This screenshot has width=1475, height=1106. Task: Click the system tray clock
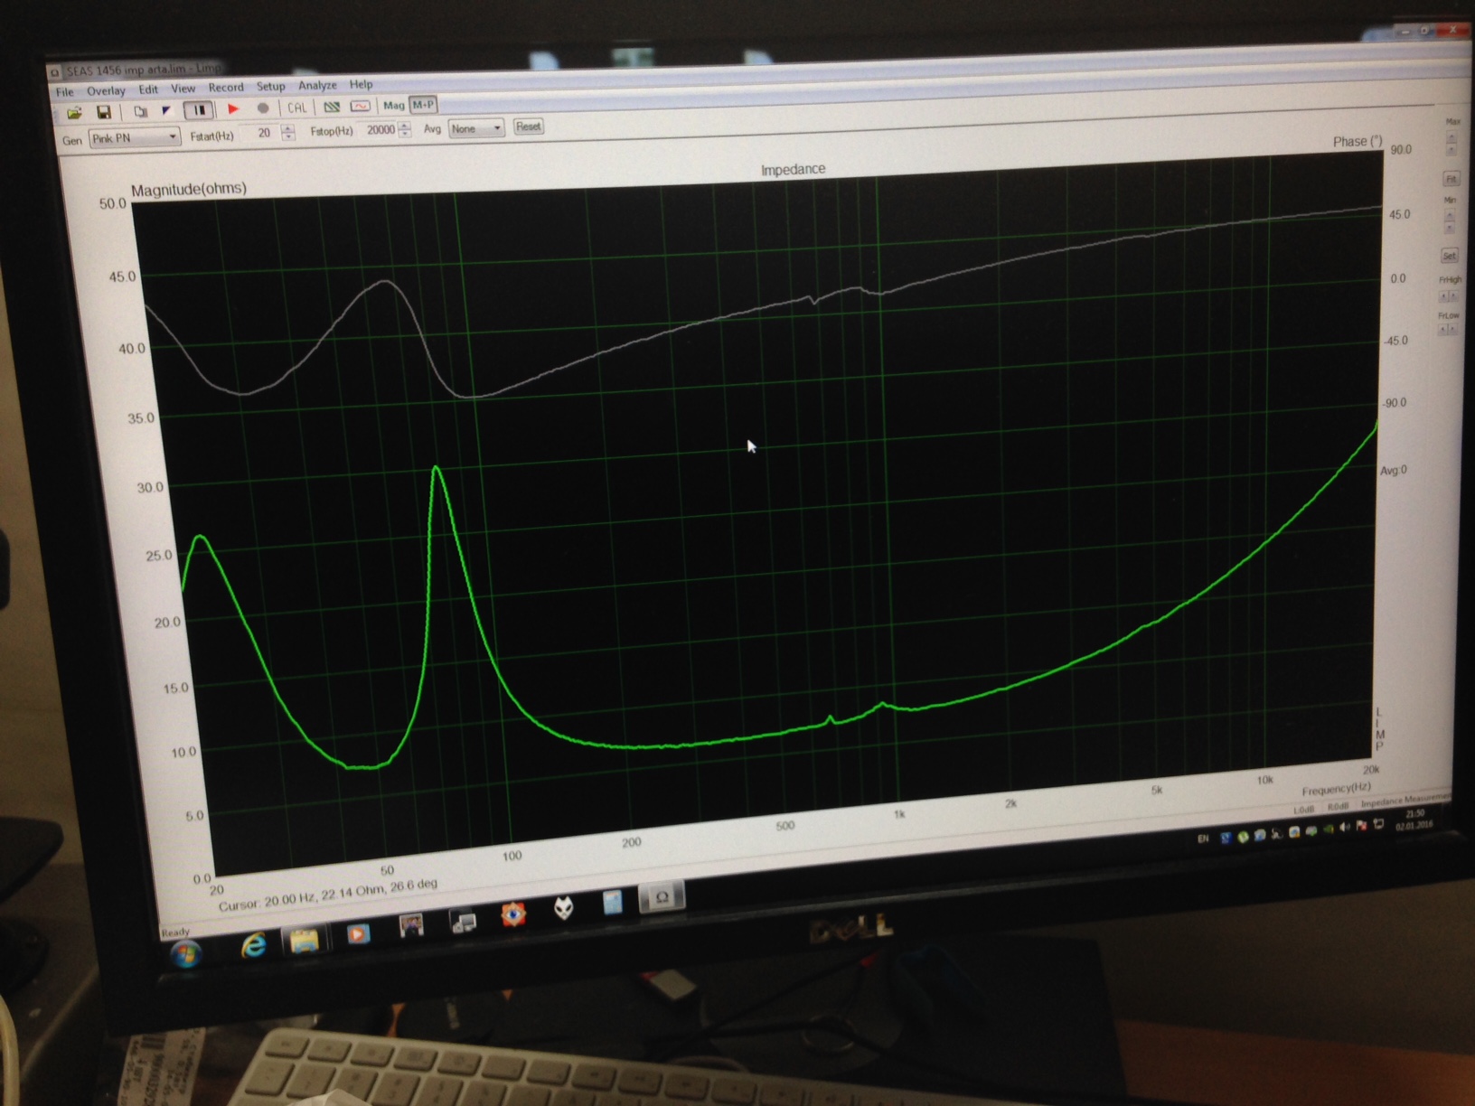click(1415, 820)
